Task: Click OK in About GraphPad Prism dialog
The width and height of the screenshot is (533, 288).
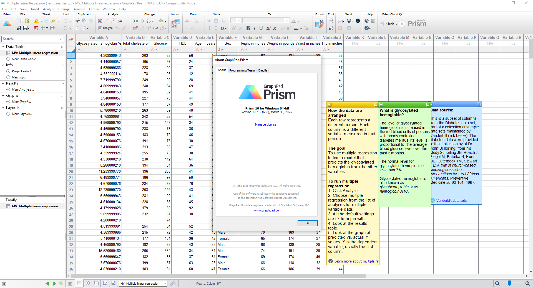Action: (307, 223)
